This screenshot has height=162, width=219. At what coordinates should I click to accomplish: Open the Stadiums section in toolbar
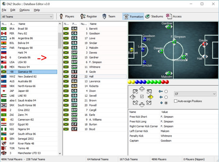pos(154,16)
